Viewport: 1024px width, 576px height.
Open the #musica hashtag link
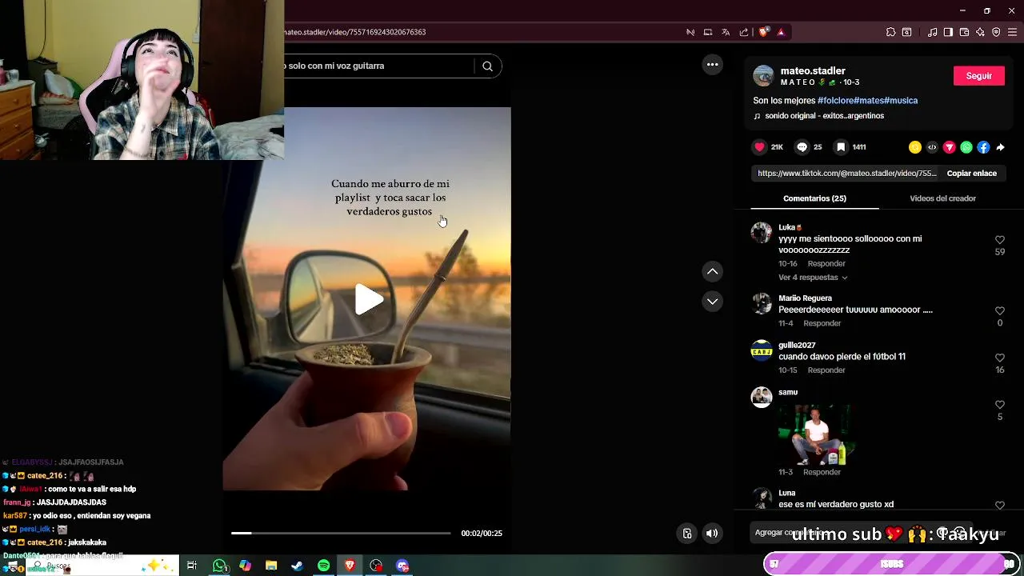(901, 101)
